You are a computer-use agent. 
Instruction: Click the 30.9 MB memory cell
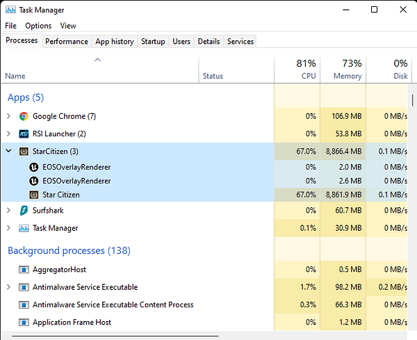343,228
